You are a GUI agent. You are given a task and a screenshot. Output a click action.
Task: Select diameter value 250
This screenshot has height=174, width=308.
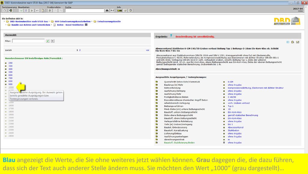[x=11, y=63]
